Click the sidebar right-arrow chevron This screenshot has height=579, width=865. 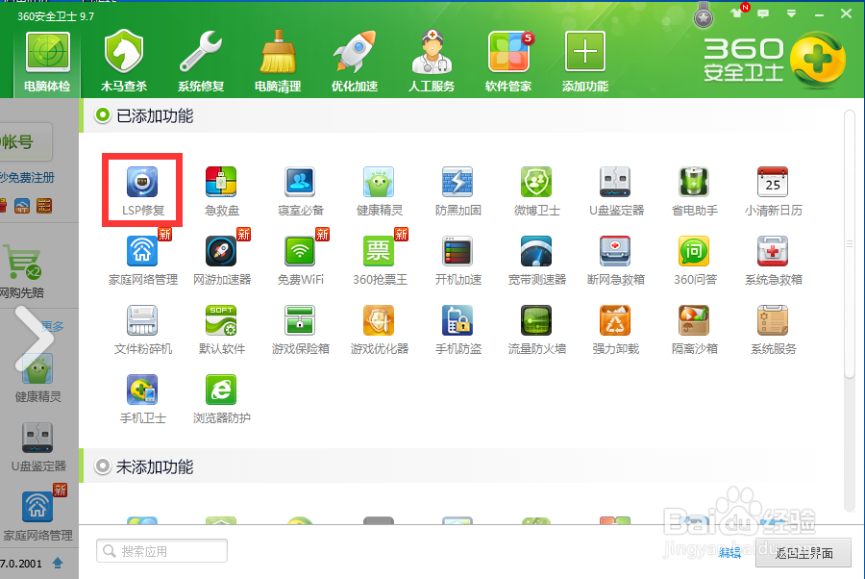pos(35,338)
